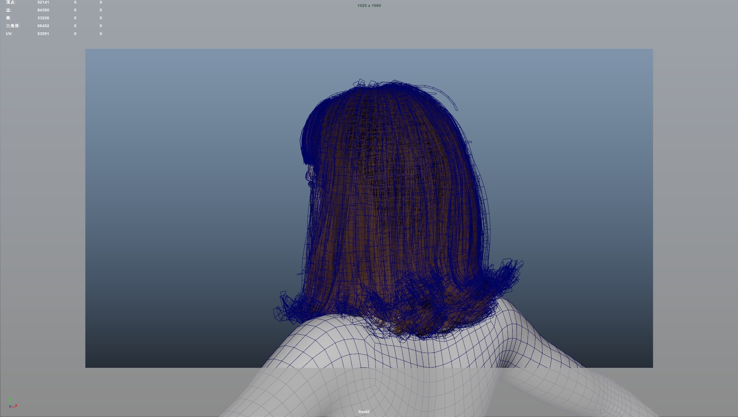
Task: Click the edge count value 84390
Action: point(43,10)
